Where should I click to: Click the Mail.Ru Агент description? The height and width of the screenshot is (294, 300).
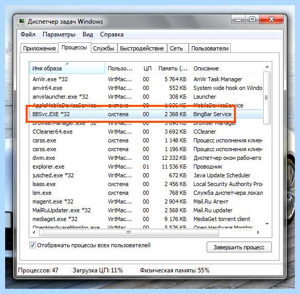point(211,201)
